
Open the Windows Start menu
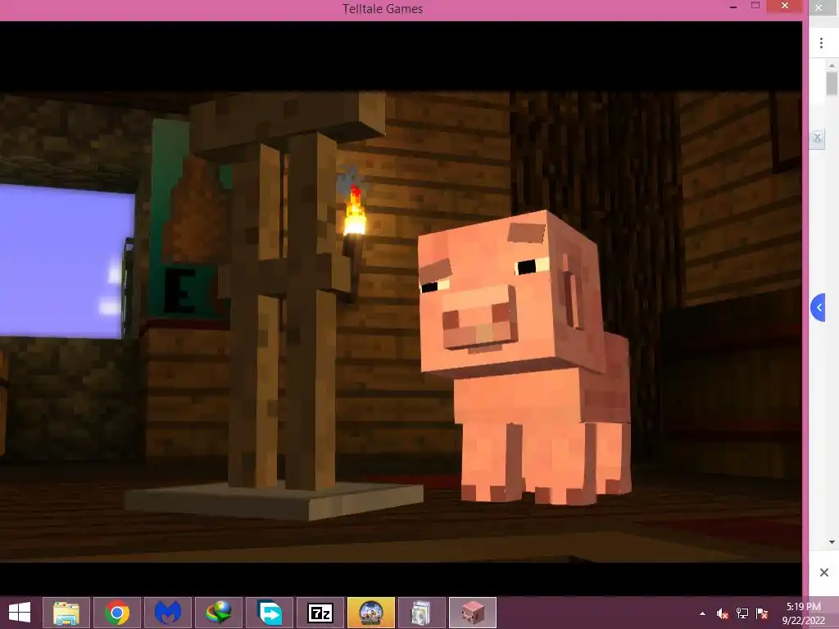(20, 613)
